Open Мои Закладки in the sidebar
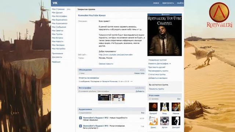 pos(58,45)
